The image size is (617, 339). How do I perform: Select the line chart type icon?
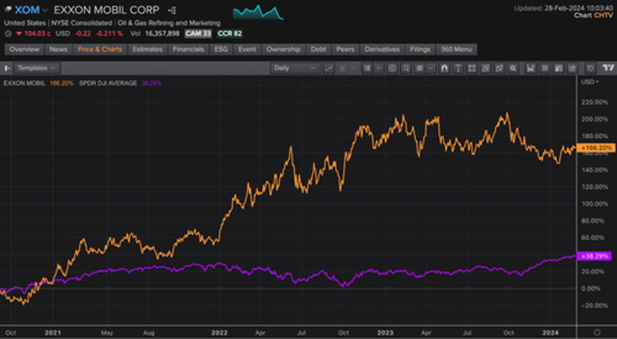[x=329, y=68]
